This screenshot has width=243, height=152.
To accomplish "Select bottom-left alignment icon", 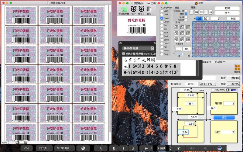I will (x=176, y=39).
